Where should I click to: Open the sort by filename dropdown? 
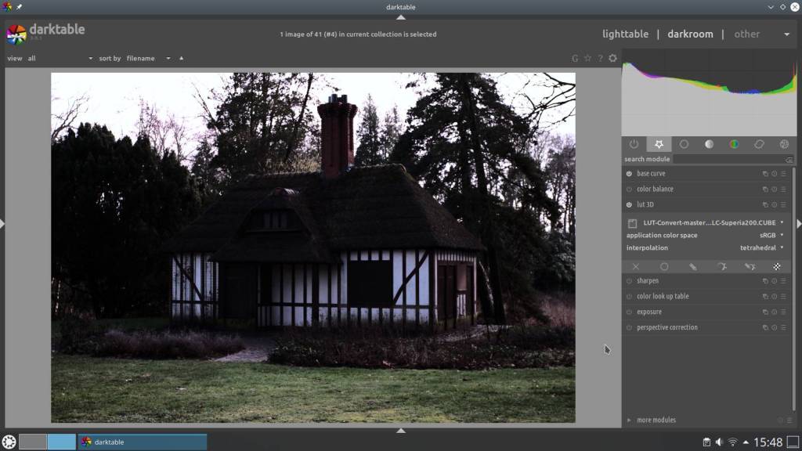coord(148,58)
